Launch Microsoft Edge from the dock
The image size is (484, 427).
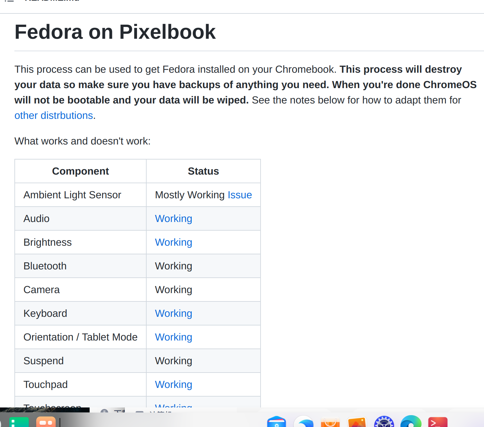point(411,422)
